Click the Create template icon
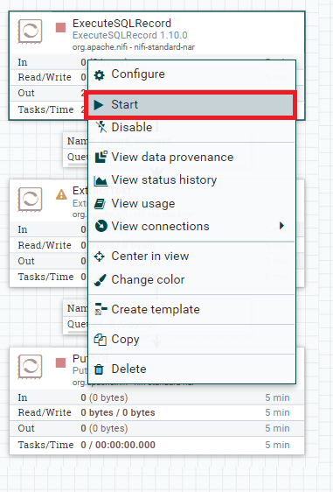The image size is (333, 492). coord(101,309)
